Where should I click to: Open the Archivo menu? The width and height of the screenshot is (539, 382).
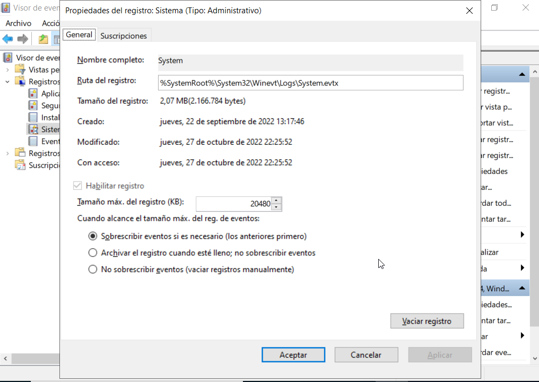click(x=19, y=23)
